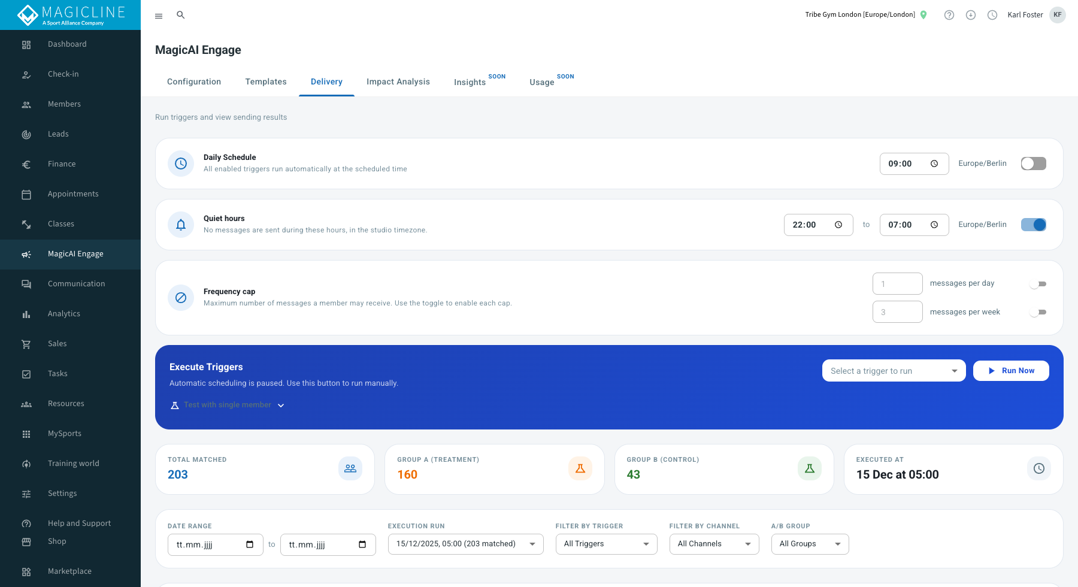Open the Usage tab
The width and height of the screenshot is (1078, 587).
pyautogui.click(x=552, y=82)
